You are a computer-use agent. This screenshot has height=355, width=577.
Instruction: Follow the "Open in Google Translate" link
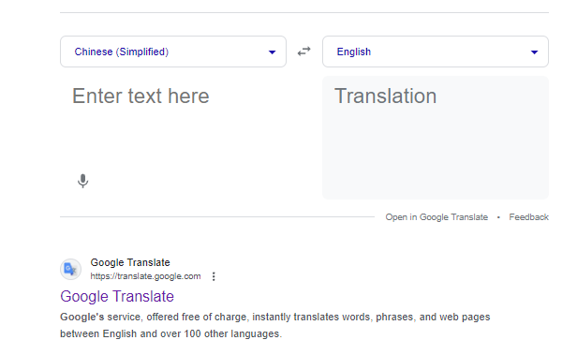coord(436,217)
